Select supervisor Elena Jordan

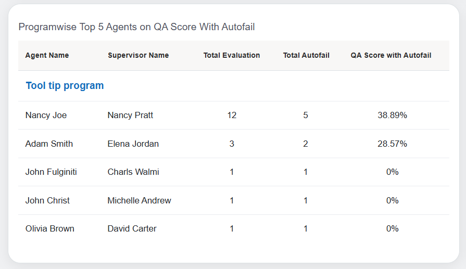pos(133,144)
